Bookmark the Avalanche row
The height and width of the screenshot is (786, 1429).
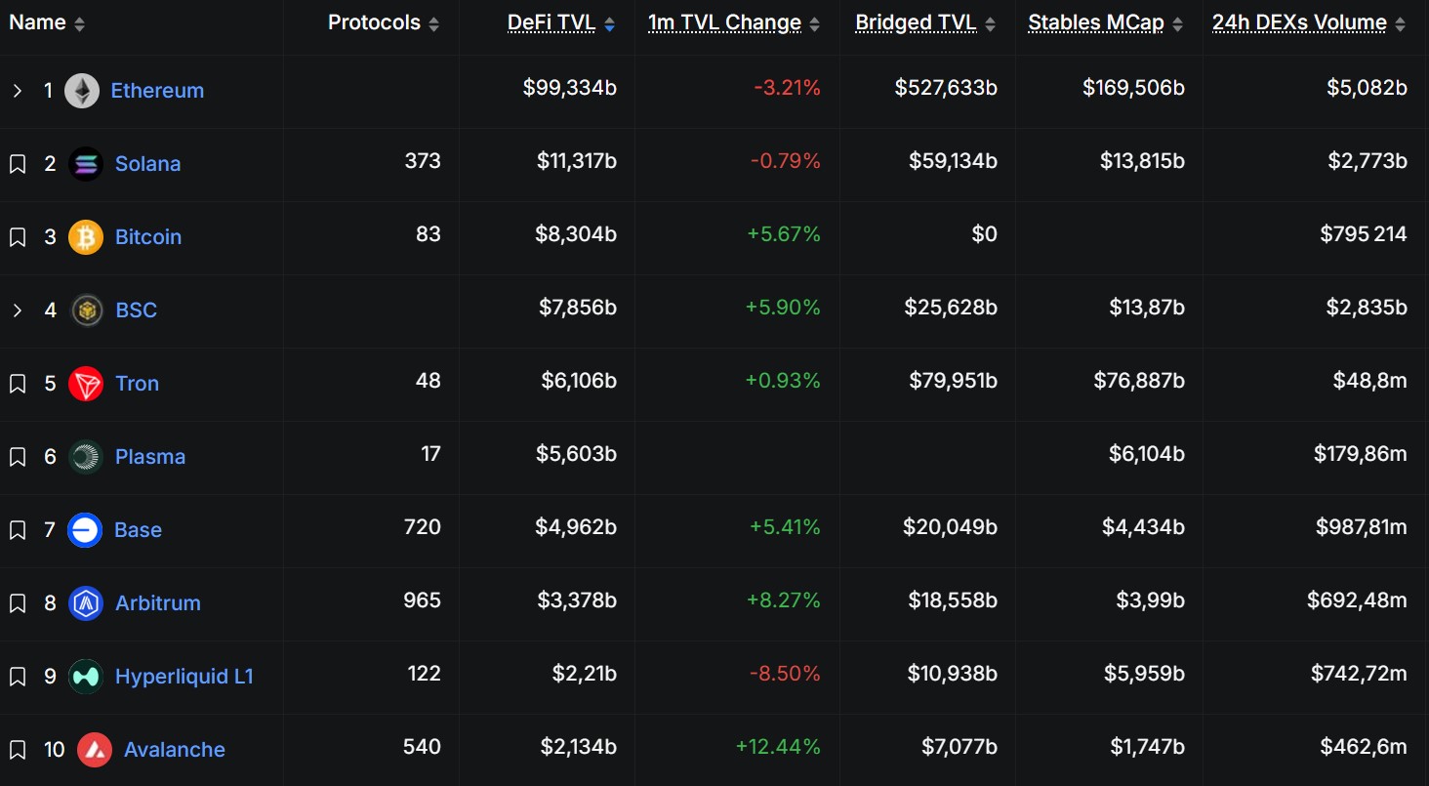(x=17, y=749)
